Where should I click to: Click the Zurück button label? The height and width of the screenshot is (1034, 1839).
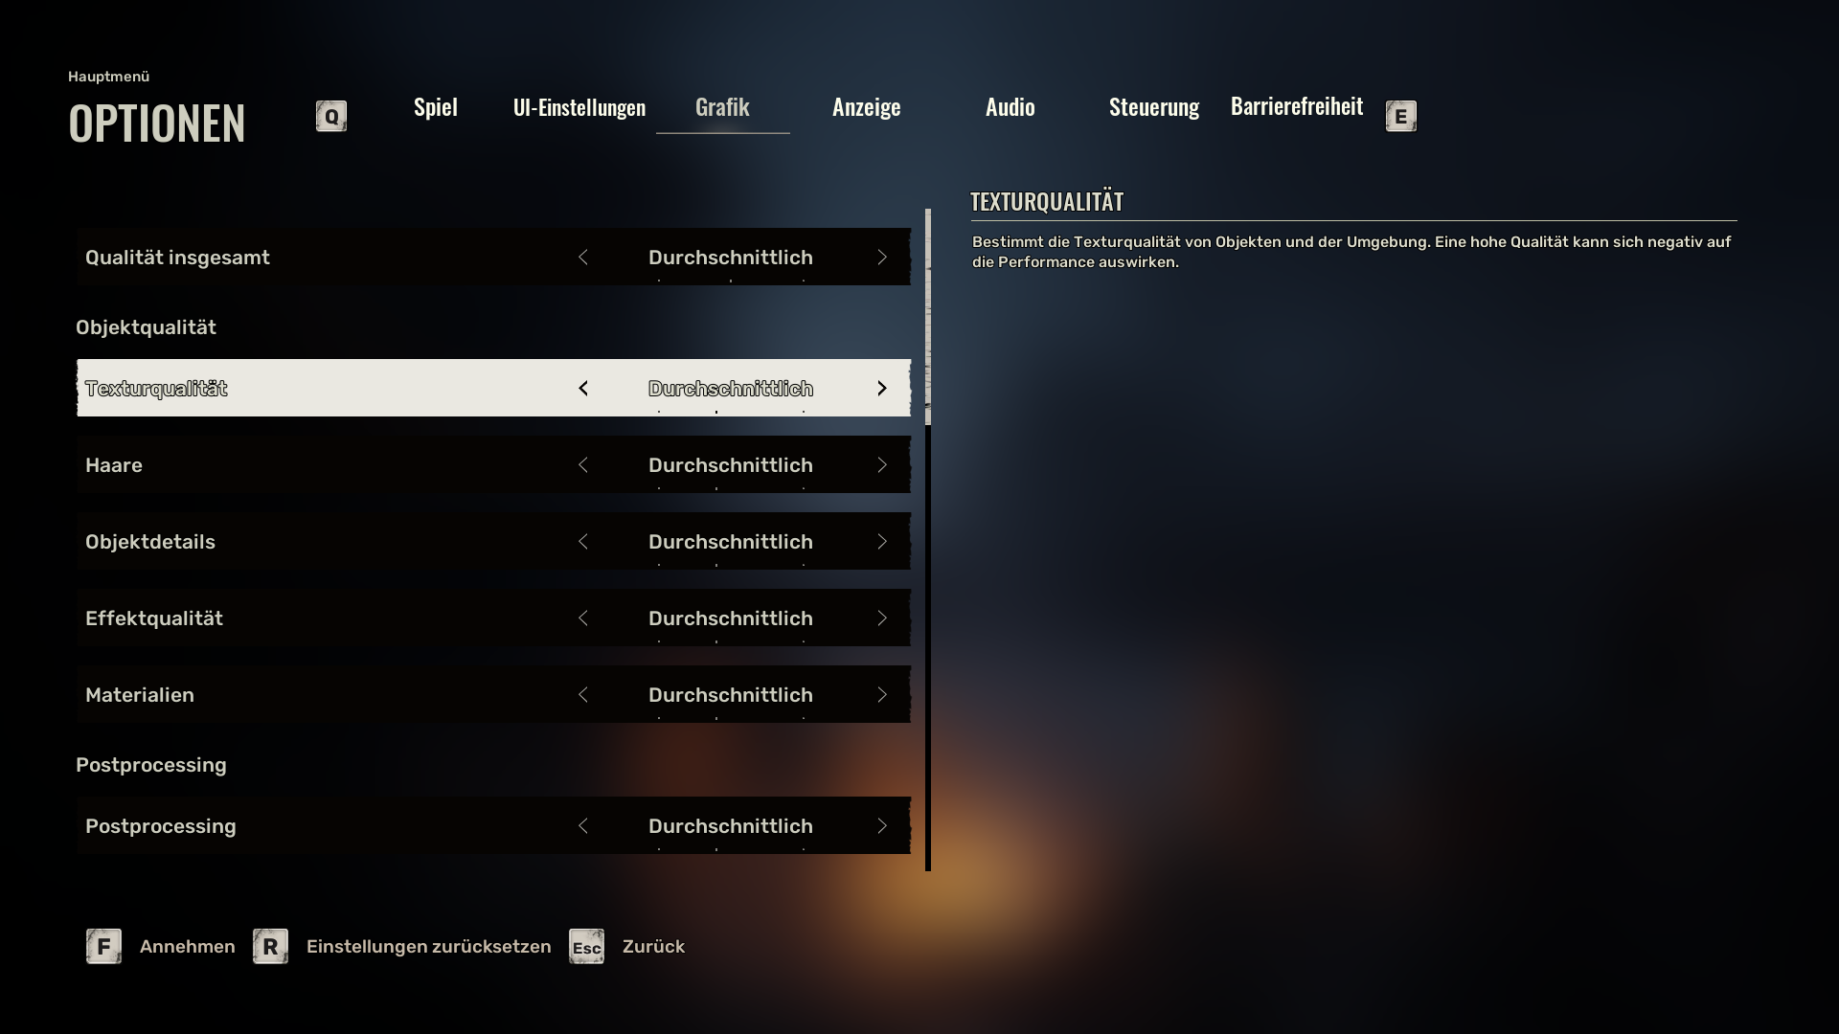654,947
